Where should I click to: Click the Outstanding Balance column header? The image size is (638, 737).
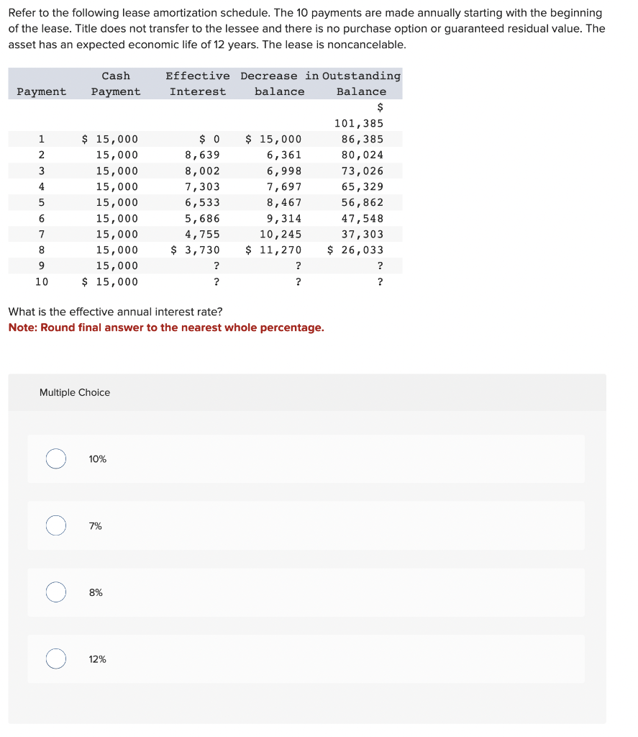(360, 83)
